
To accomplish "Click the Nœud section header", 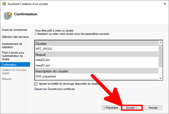I will (97, 54).
